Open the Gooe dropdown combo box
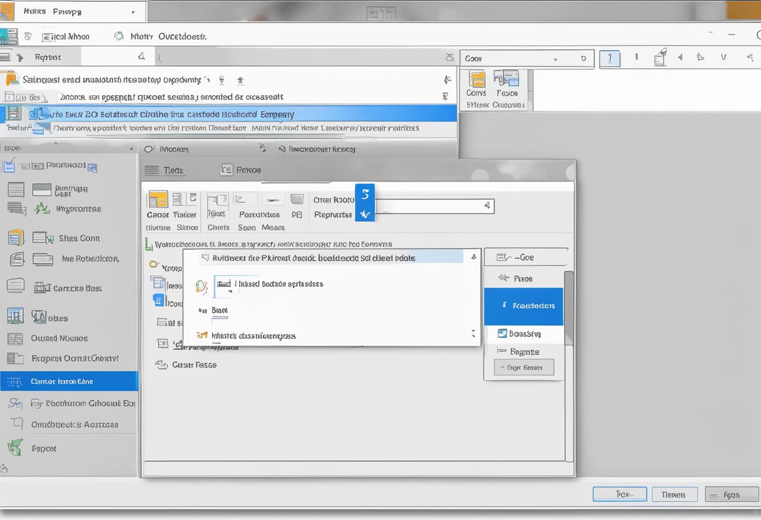The width and height of the screenshot is (761, 520). tap(511, 59)
